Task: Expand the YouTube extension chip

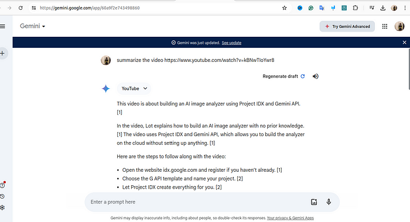Action: pyautogui.click(x=134, y=88)
